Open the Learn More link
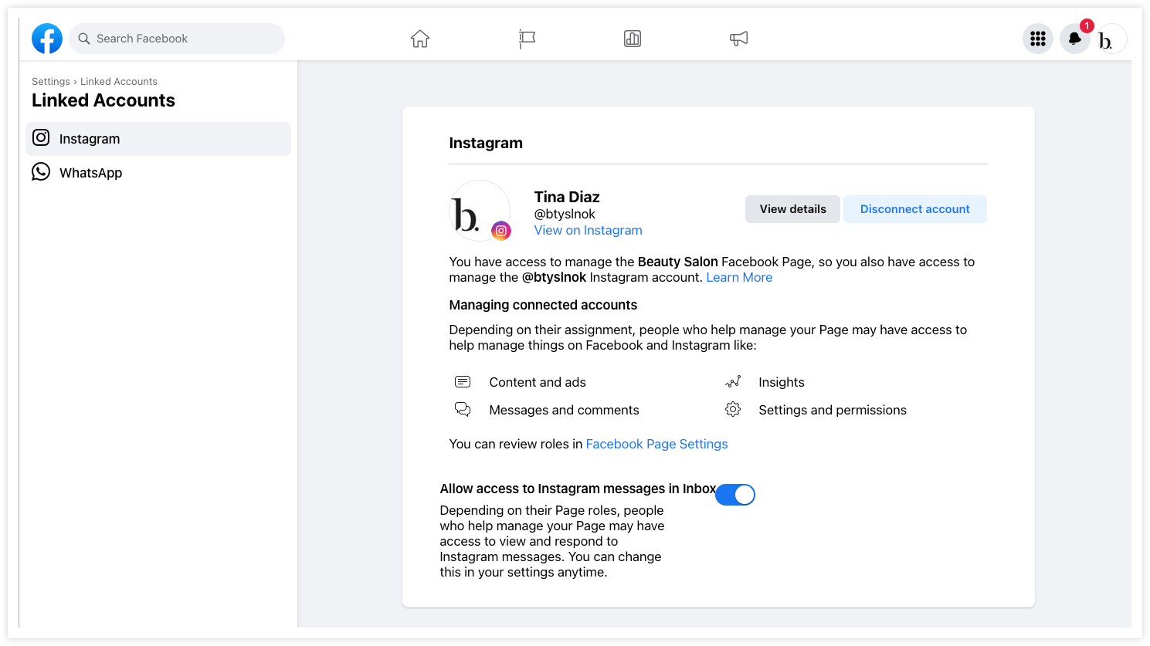 click(x=739, y=277)
